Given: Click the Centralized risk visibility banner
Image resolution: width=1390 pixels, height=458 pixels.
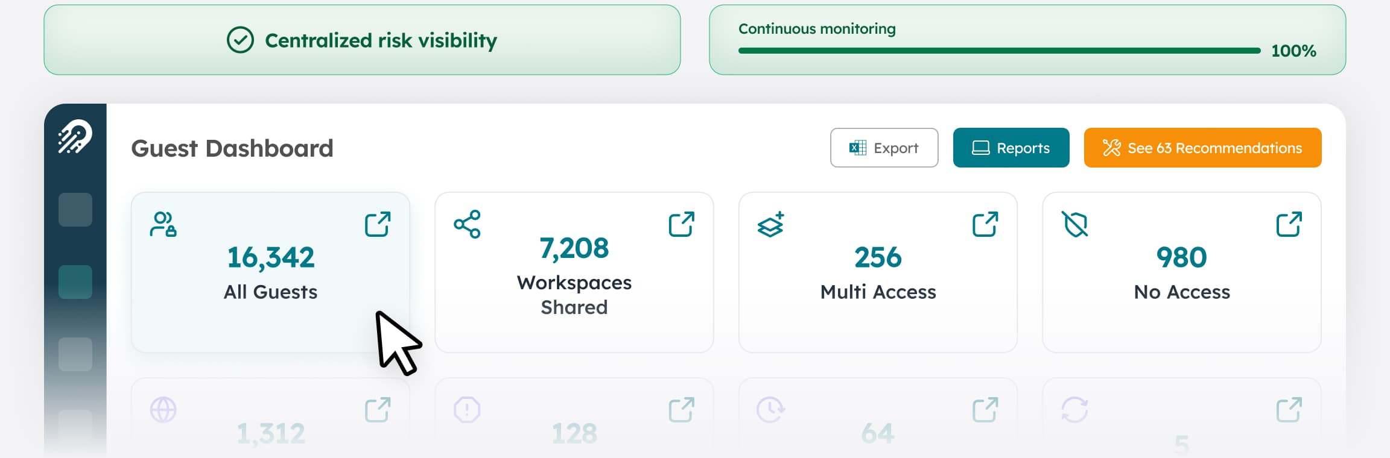Looking at the screenshot, I should (362, 40).
